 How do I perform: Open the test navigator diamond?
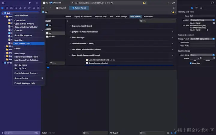pyautogui.click(x=25, y=8)
